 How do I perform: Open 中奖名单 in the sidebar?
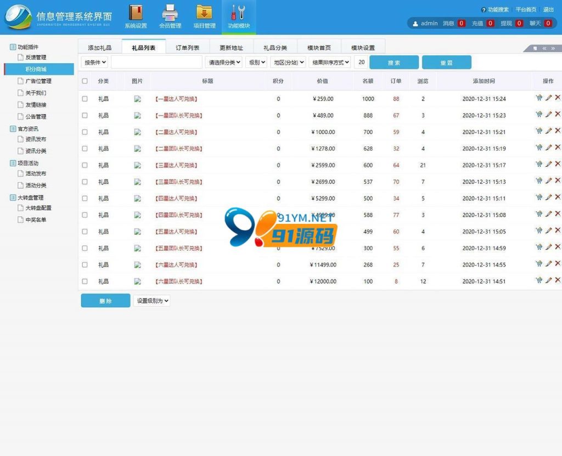click(36, 219)
